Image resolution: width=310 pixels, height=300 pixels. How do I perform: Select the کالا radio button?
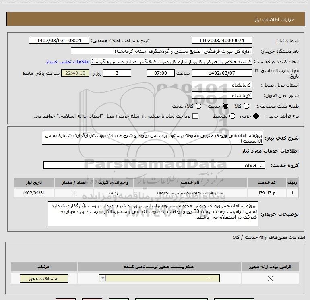coord(246,106)
